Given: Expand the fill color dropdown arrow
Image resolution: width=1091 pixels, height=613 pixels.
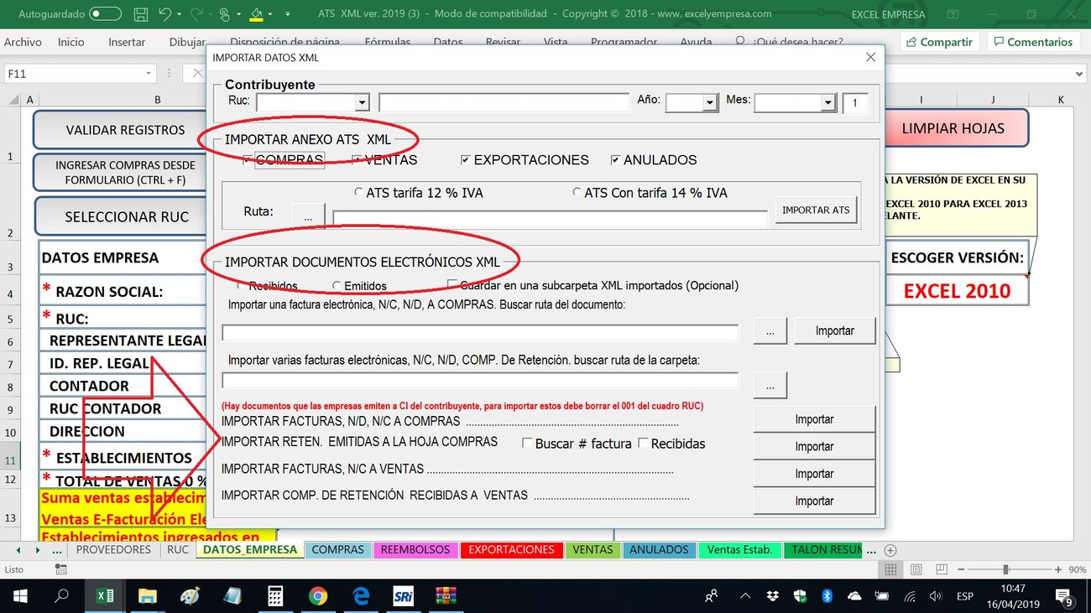Looking at the screenshot, I should [x=271, y=14].
